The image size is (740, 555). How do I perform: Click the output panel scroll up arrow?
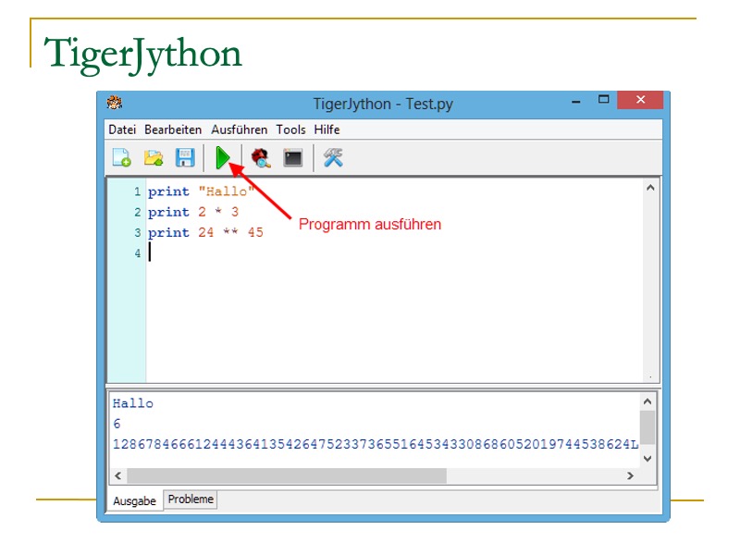[647, 401]
